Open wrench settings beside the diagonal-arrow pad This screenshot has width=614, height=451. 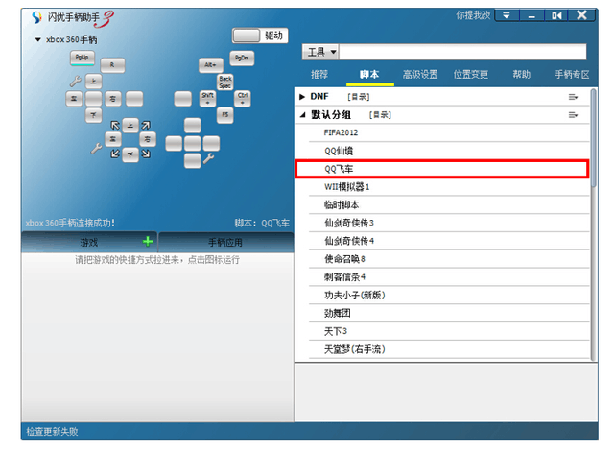[96, 149]
